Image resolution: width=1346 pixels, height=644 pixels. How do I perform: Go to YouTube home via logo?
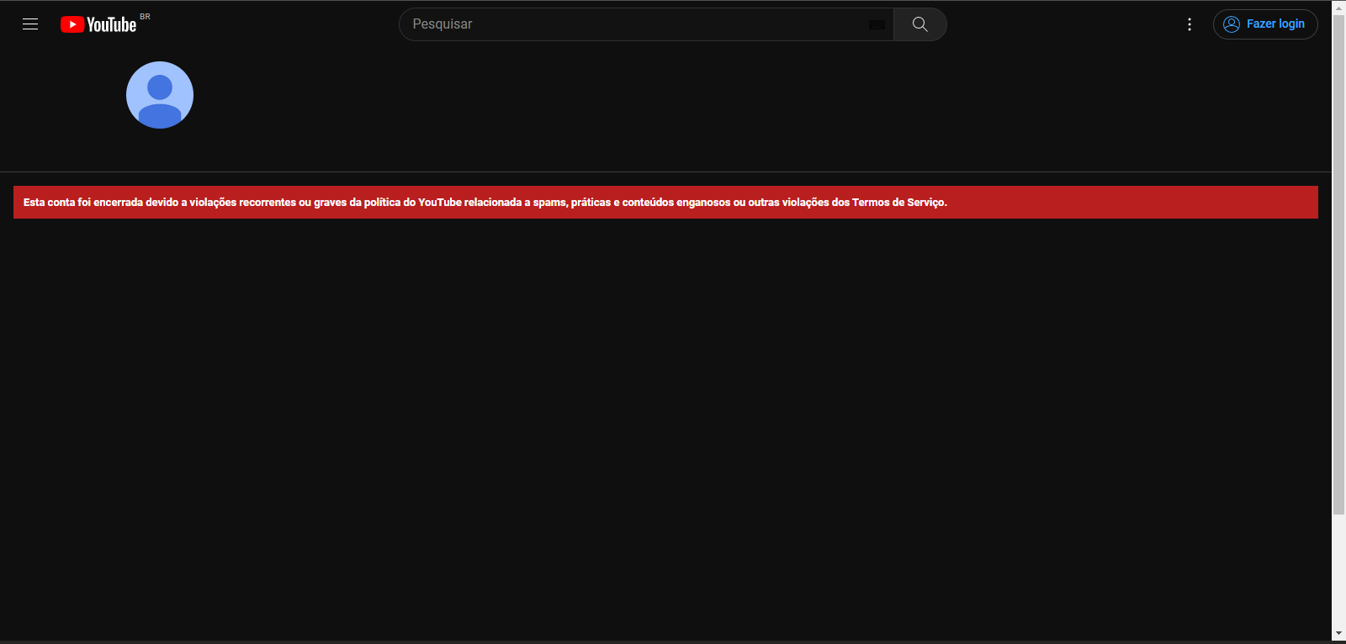point(98,24)
